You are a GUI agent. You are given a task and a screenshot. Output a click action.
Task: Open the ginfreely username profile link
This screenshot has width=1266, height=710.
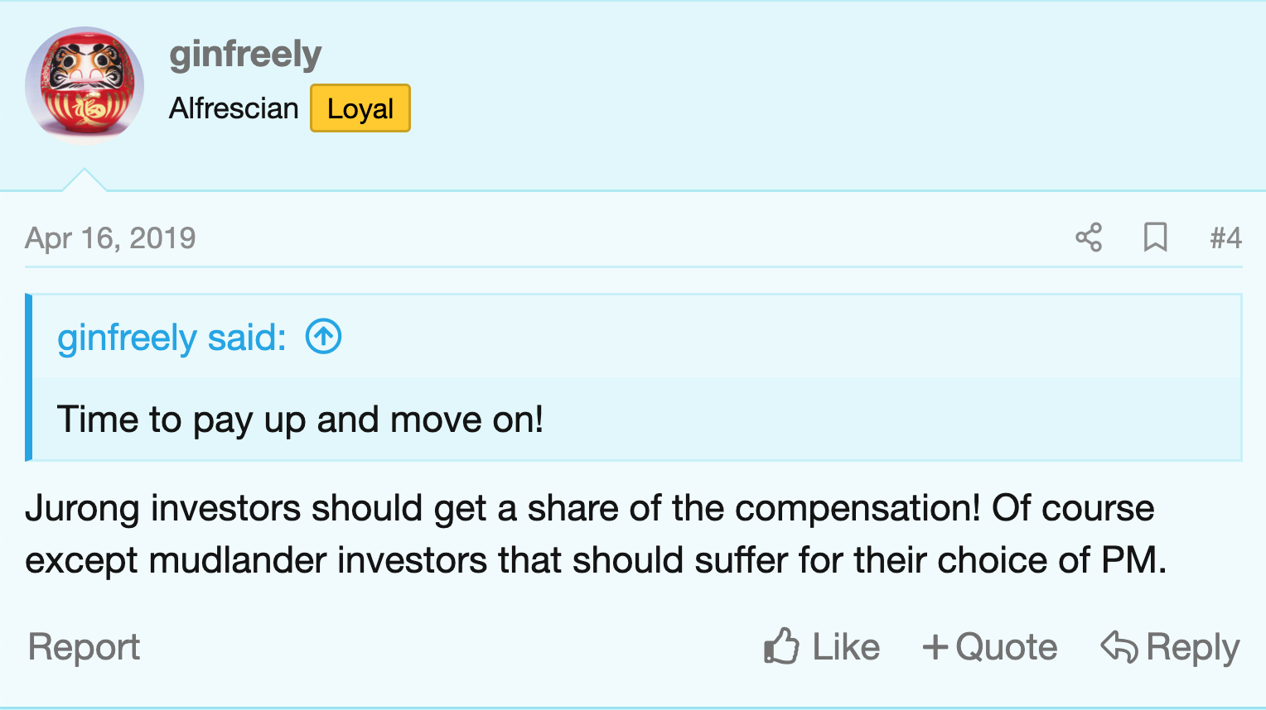click(x=245, y=55)
